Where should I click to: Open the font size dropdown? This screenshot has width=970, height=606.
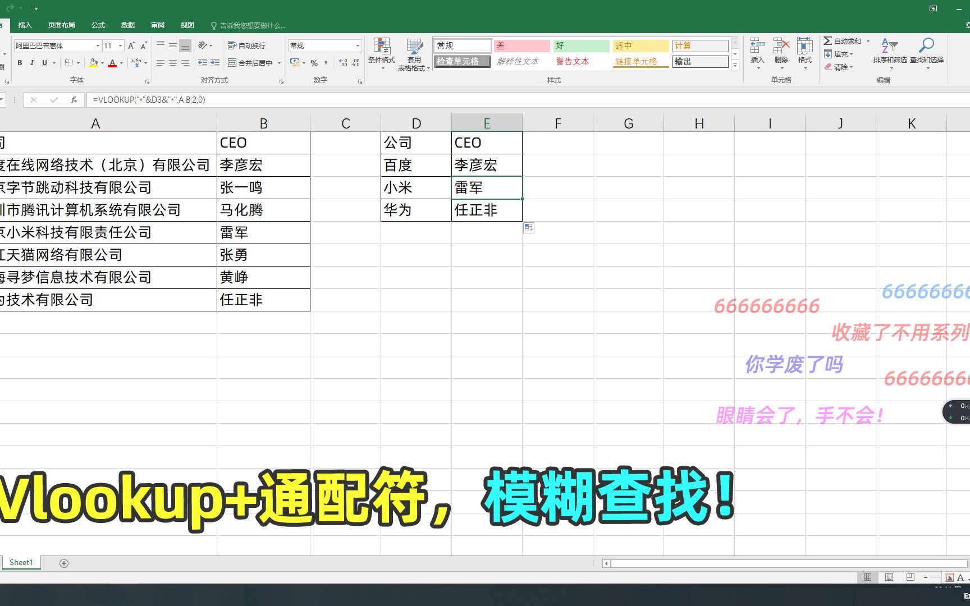tap(120, 45)
